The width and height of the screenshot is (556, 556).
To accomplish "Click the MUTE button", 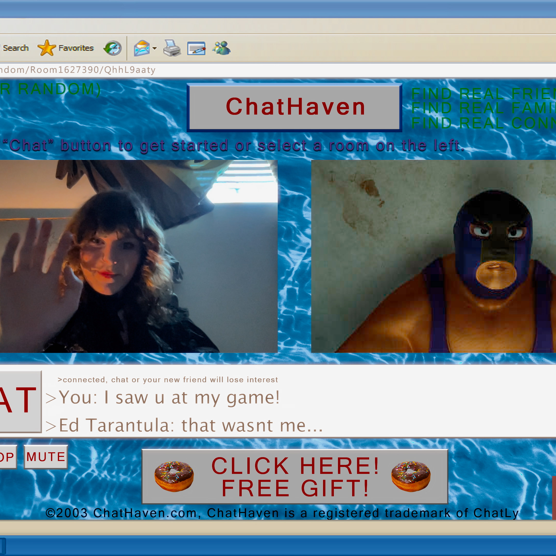I will click(x=46, y=457).
